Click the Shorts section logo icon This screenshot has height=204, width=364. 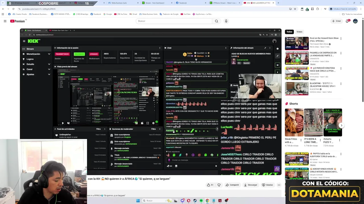pyautogui.click(x=287, y=104)
